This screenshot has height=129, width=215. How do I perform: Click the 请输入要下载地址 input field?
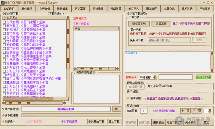coord(169,40)
